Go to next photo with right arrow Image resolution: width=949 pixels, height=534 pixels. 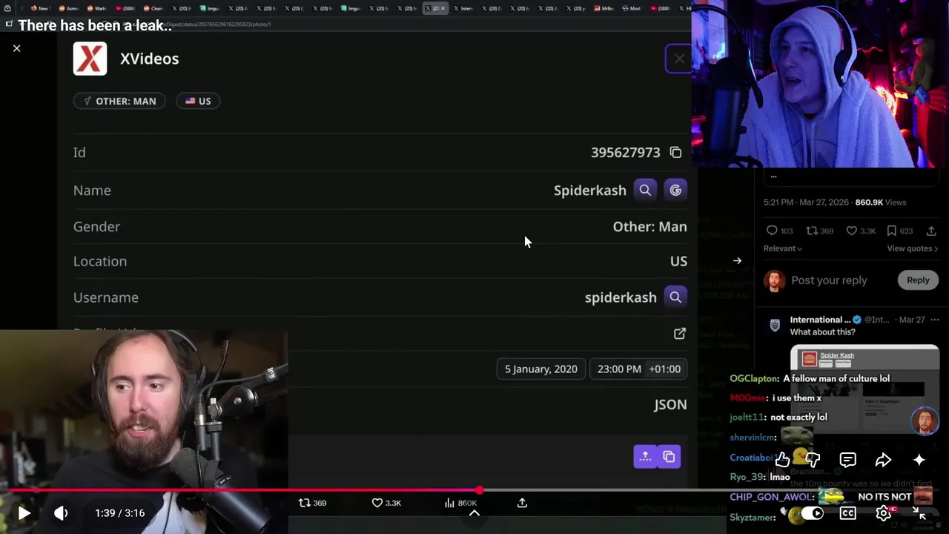tap(737, 261)
